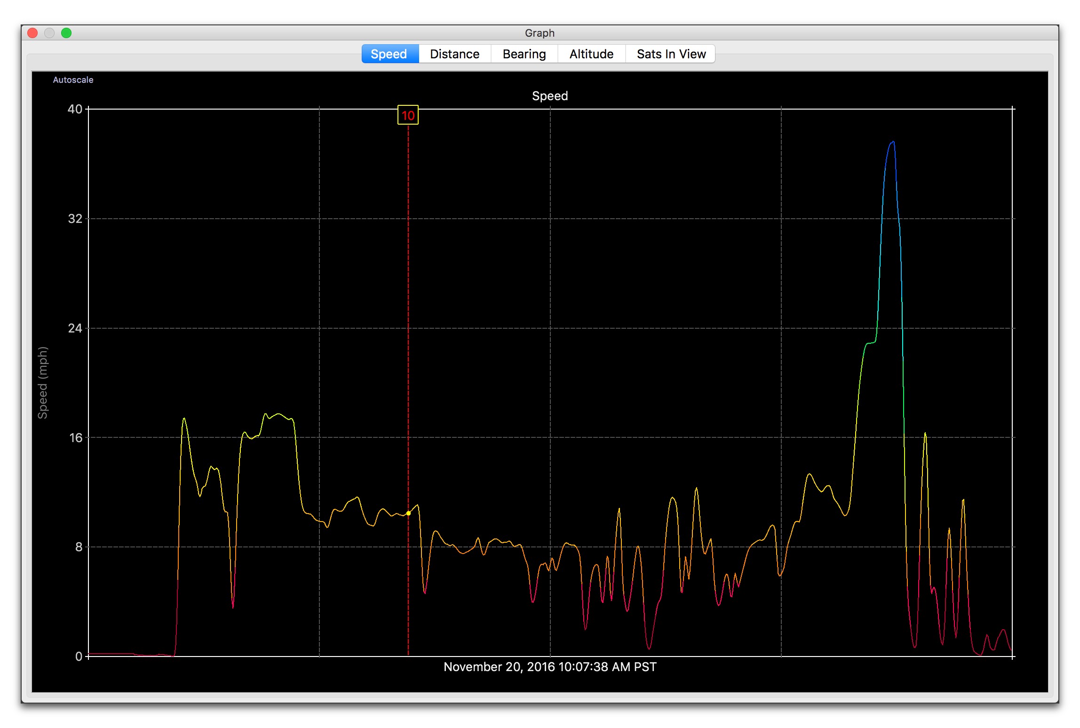The height and width of the screenshot is (728, 1080).
Task: Click the November 20, 2016 timestamp label
Action: (x=549, y=667)
